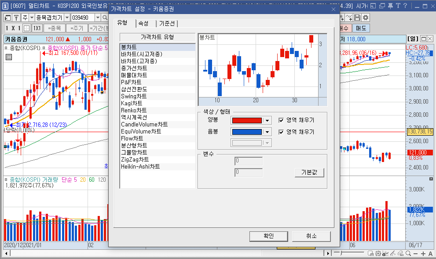Click the T text icon in the title bar
Image resolution: width=436 pixels, height=259 pixels.
pyautogui.click(x=399, y=5)
